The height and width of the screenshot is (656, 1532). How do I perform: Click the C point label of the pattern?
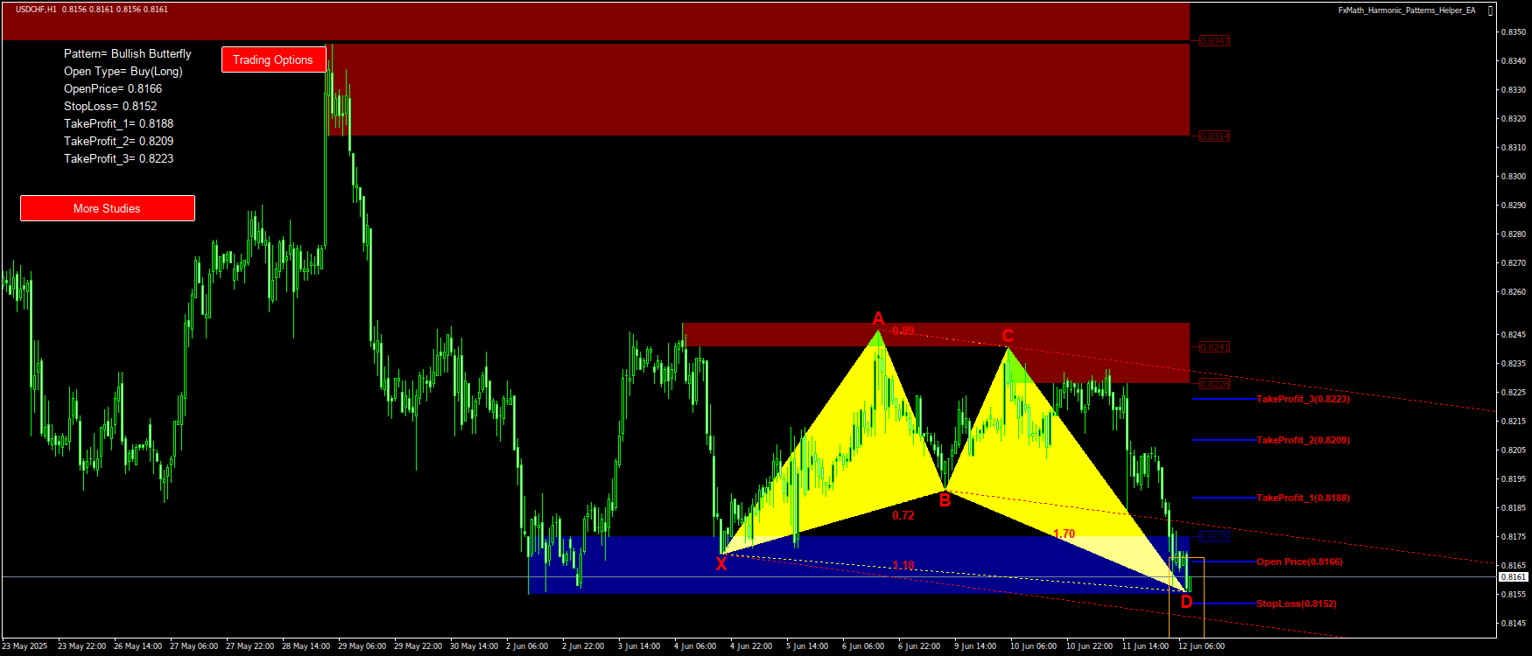tap(1008, 336)
